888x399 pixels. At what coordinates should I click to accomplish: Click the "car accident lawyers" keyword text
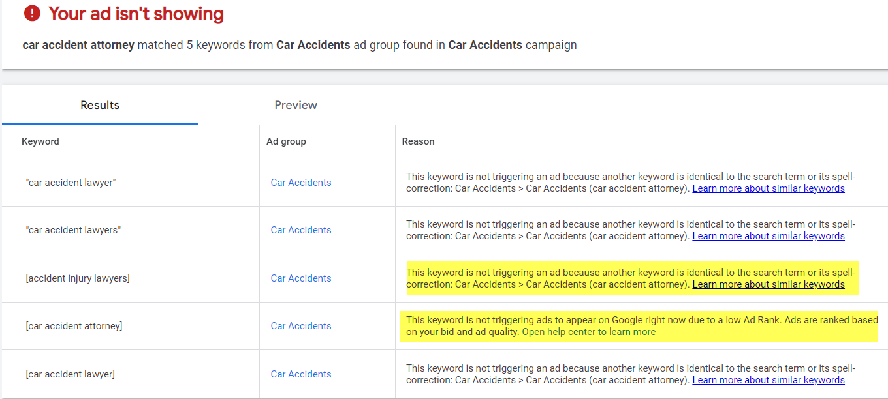[x=73, y=229]
